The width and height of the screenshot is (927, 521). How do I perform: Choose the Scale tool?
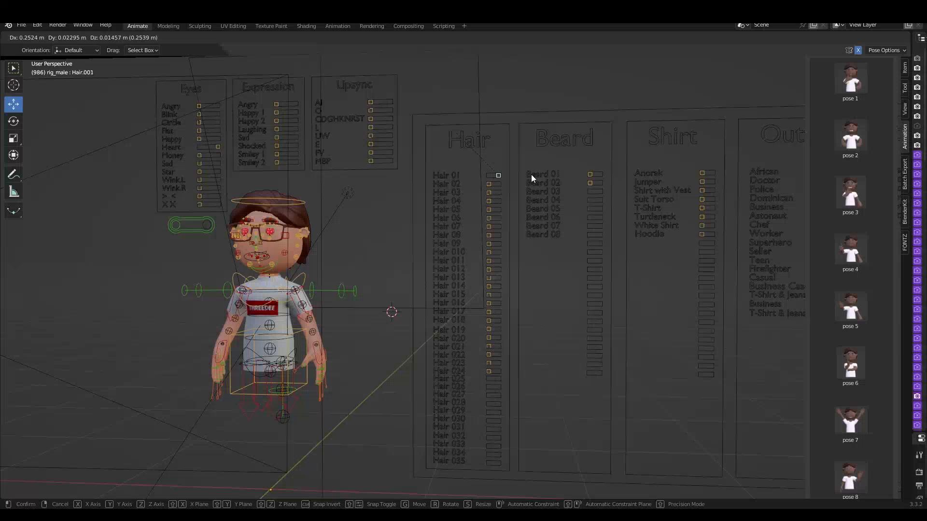coord(14,138)
